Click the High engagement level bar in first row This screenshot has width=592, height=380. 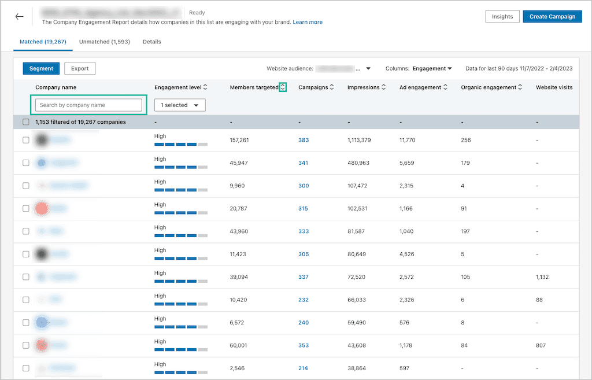(x=180, y=144)
